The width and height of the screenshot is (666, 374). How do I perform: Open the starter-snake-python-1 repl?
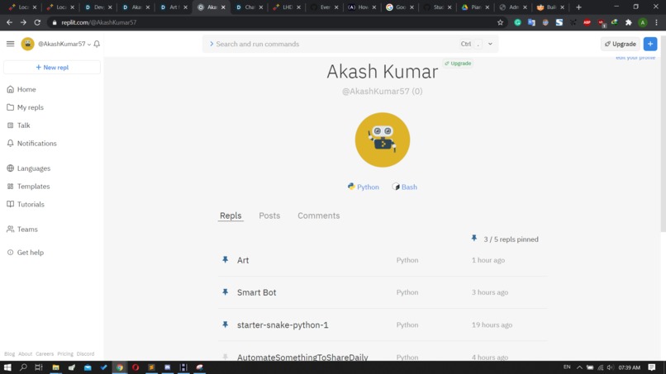(283, 324)
